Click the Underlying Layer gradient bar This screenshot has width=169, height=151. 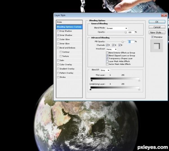[x=115, y=87]
